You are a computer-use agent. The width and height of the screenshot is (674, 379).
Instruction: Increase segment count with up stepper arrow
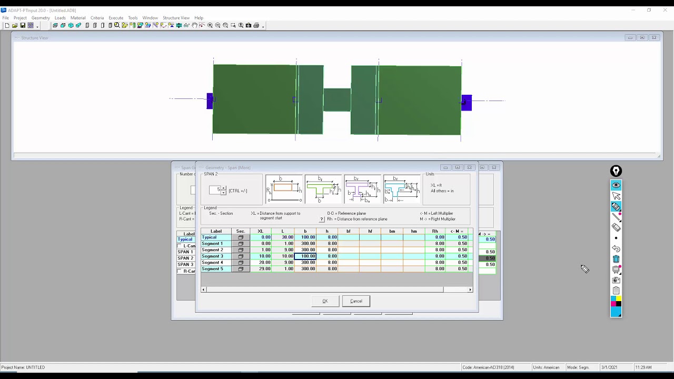pyautogui.click(x=223, y=188)
